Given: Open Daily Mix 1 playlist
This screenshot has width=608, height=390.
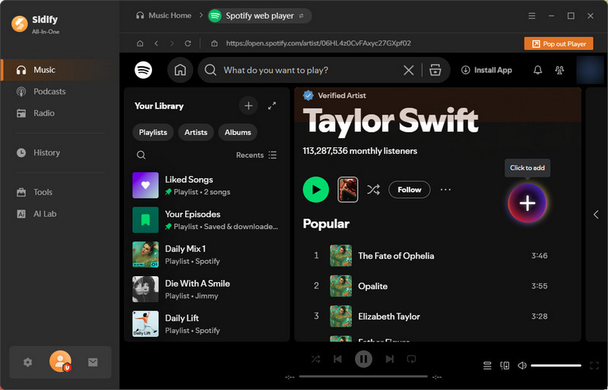Looking at the screenshot, I should click(x=206, y=254).
